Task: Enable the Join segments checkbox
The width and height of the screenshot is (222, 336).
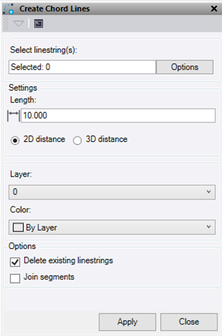Action: pyautogui.click(x=15, y=278)
